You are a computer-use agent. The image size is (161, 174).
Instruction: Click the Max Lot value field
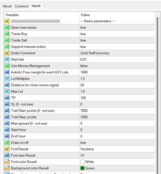coord(117,91)
